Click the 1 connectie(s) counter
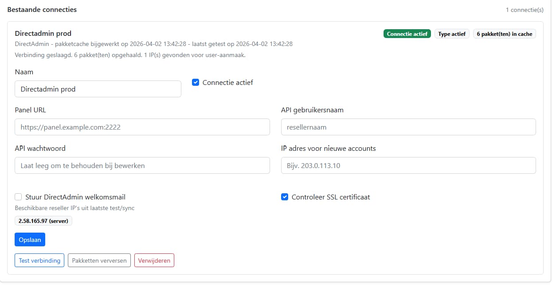 click(x=525, y=10)
